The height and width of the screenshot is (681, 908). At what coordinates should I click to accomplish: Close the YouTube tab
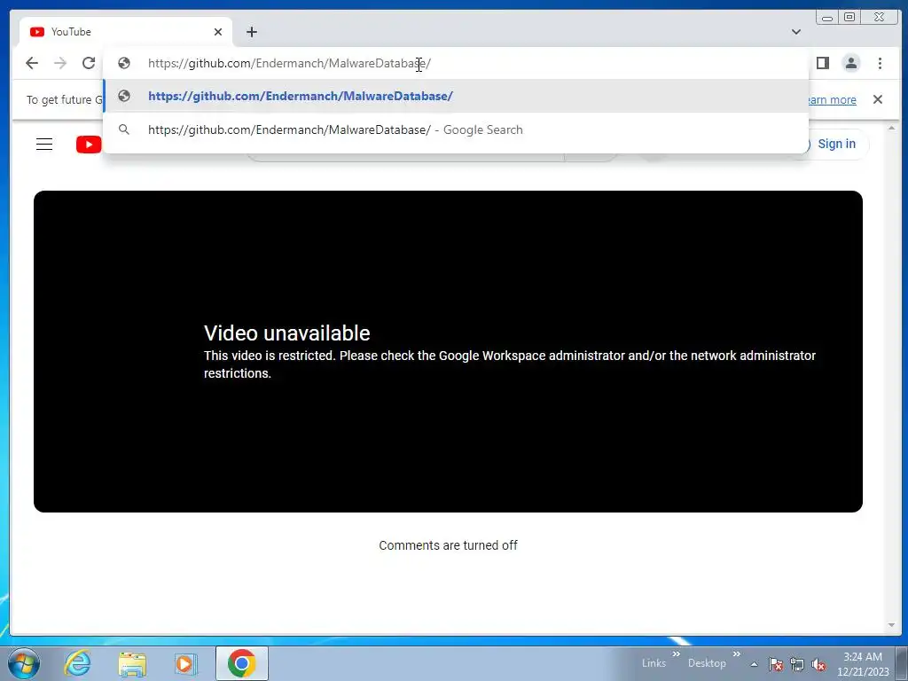(x=218, y=32)
